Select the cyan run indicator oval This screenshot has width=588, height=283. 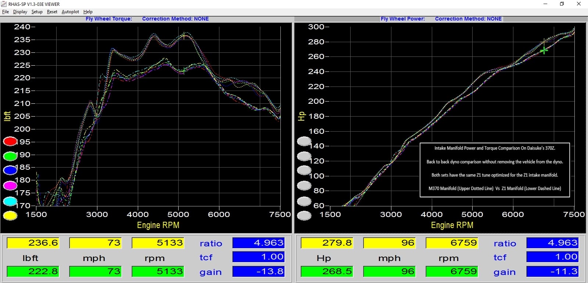pos(10,201)
